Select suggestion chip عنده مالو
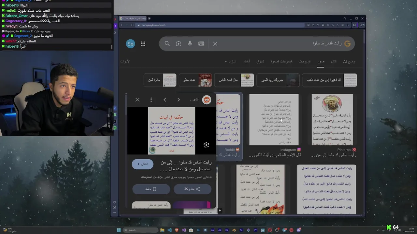Image resolution: width=417 pixels, height=234 pixels. click(x=195, y=80)
